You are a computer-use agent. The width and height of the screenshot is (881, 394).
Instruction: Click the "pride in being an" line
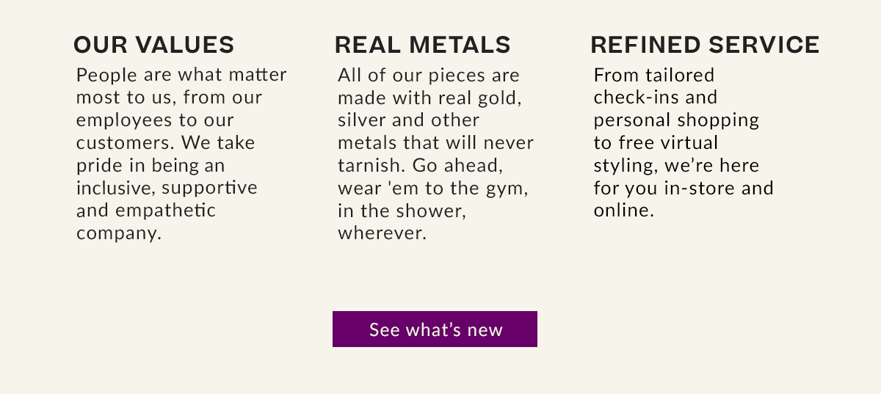click(x=151, y=165)
